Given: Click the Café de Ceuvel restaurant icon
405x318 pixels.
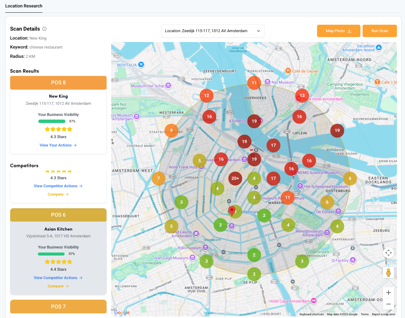Looking at the screenshot, I should click(x=288, y=71).
